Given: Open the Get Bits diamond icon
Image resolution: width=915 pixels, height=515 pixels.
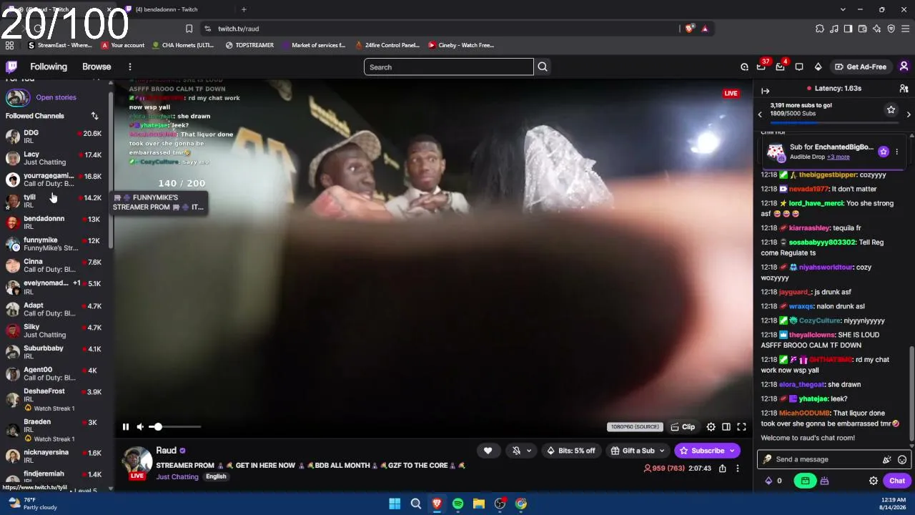Looking at the screenshot, I should pos(818,67).
